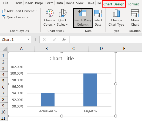Click the Insert Function fx icon

pyautogui.click(x=64, y=39)
